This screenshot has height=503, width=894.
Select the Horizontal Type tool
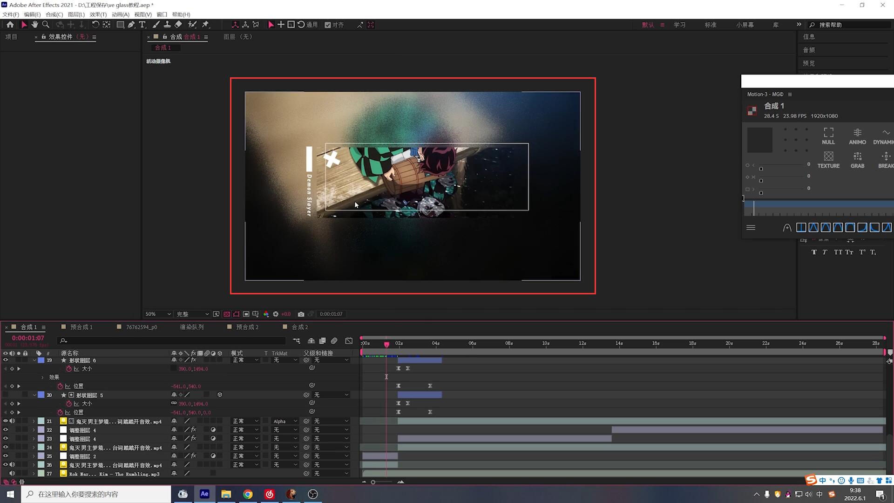point(142,25)
